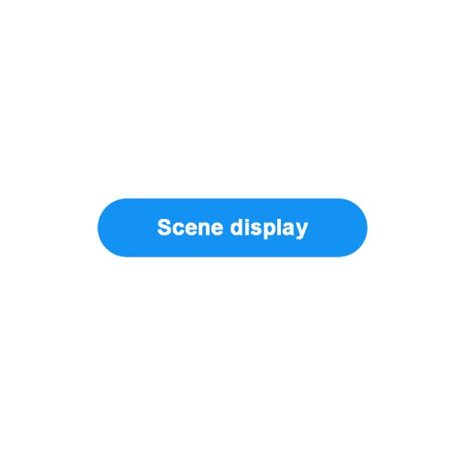
Task: Open Scene display
Action: [233, 228]
